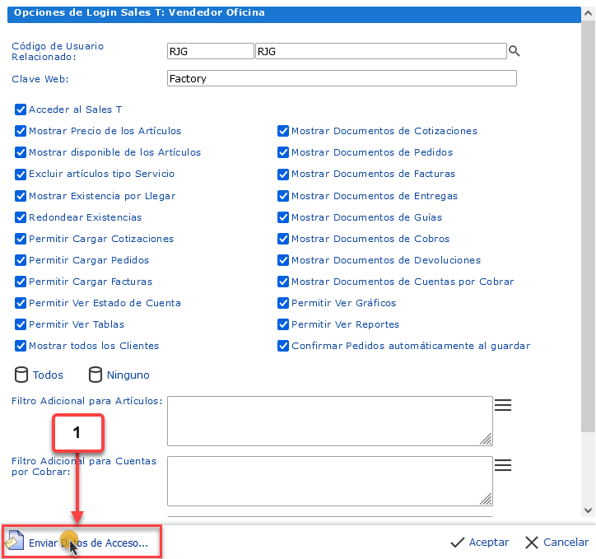Click the envelope icon of Enviar Datos de Acceso

(15, 540)
